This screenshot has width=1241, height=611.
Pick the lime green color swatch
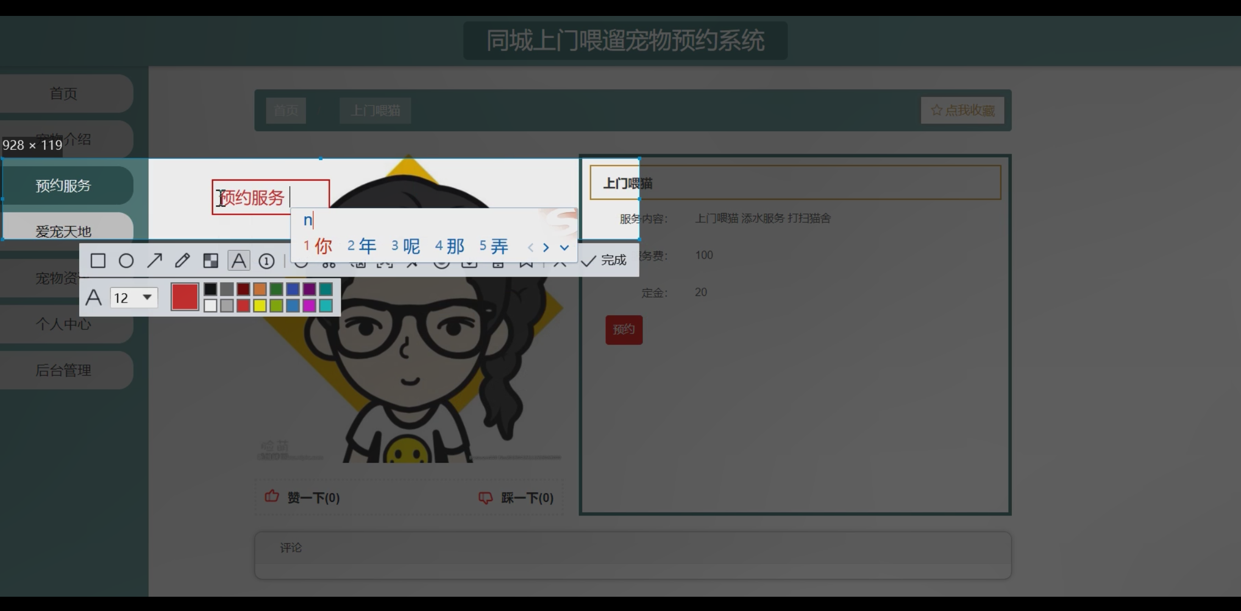[276, 305]
